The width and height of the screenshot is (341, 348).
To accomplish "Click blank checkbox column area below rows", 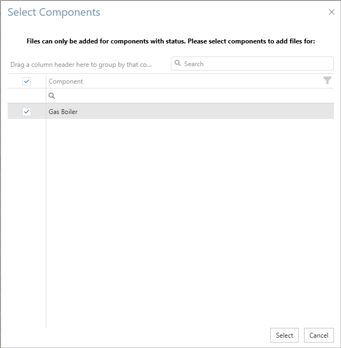I will coord(27,217).
